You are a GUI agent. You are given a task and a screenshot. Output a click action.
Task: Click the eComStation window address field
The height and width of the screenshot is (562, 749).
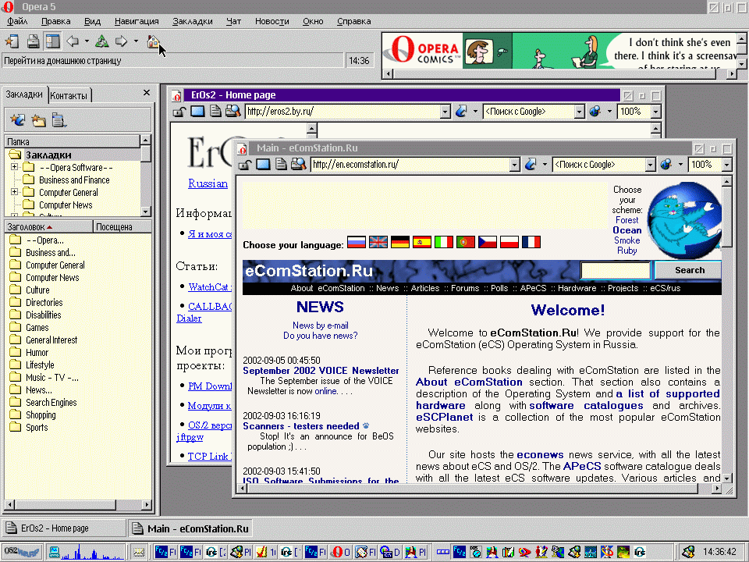coord(410,165)
